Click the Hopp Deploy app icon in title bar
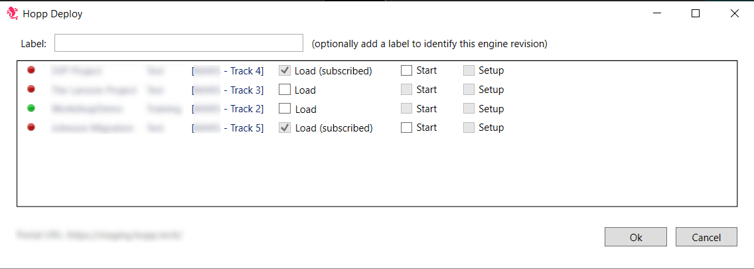 tap(13, 14)
